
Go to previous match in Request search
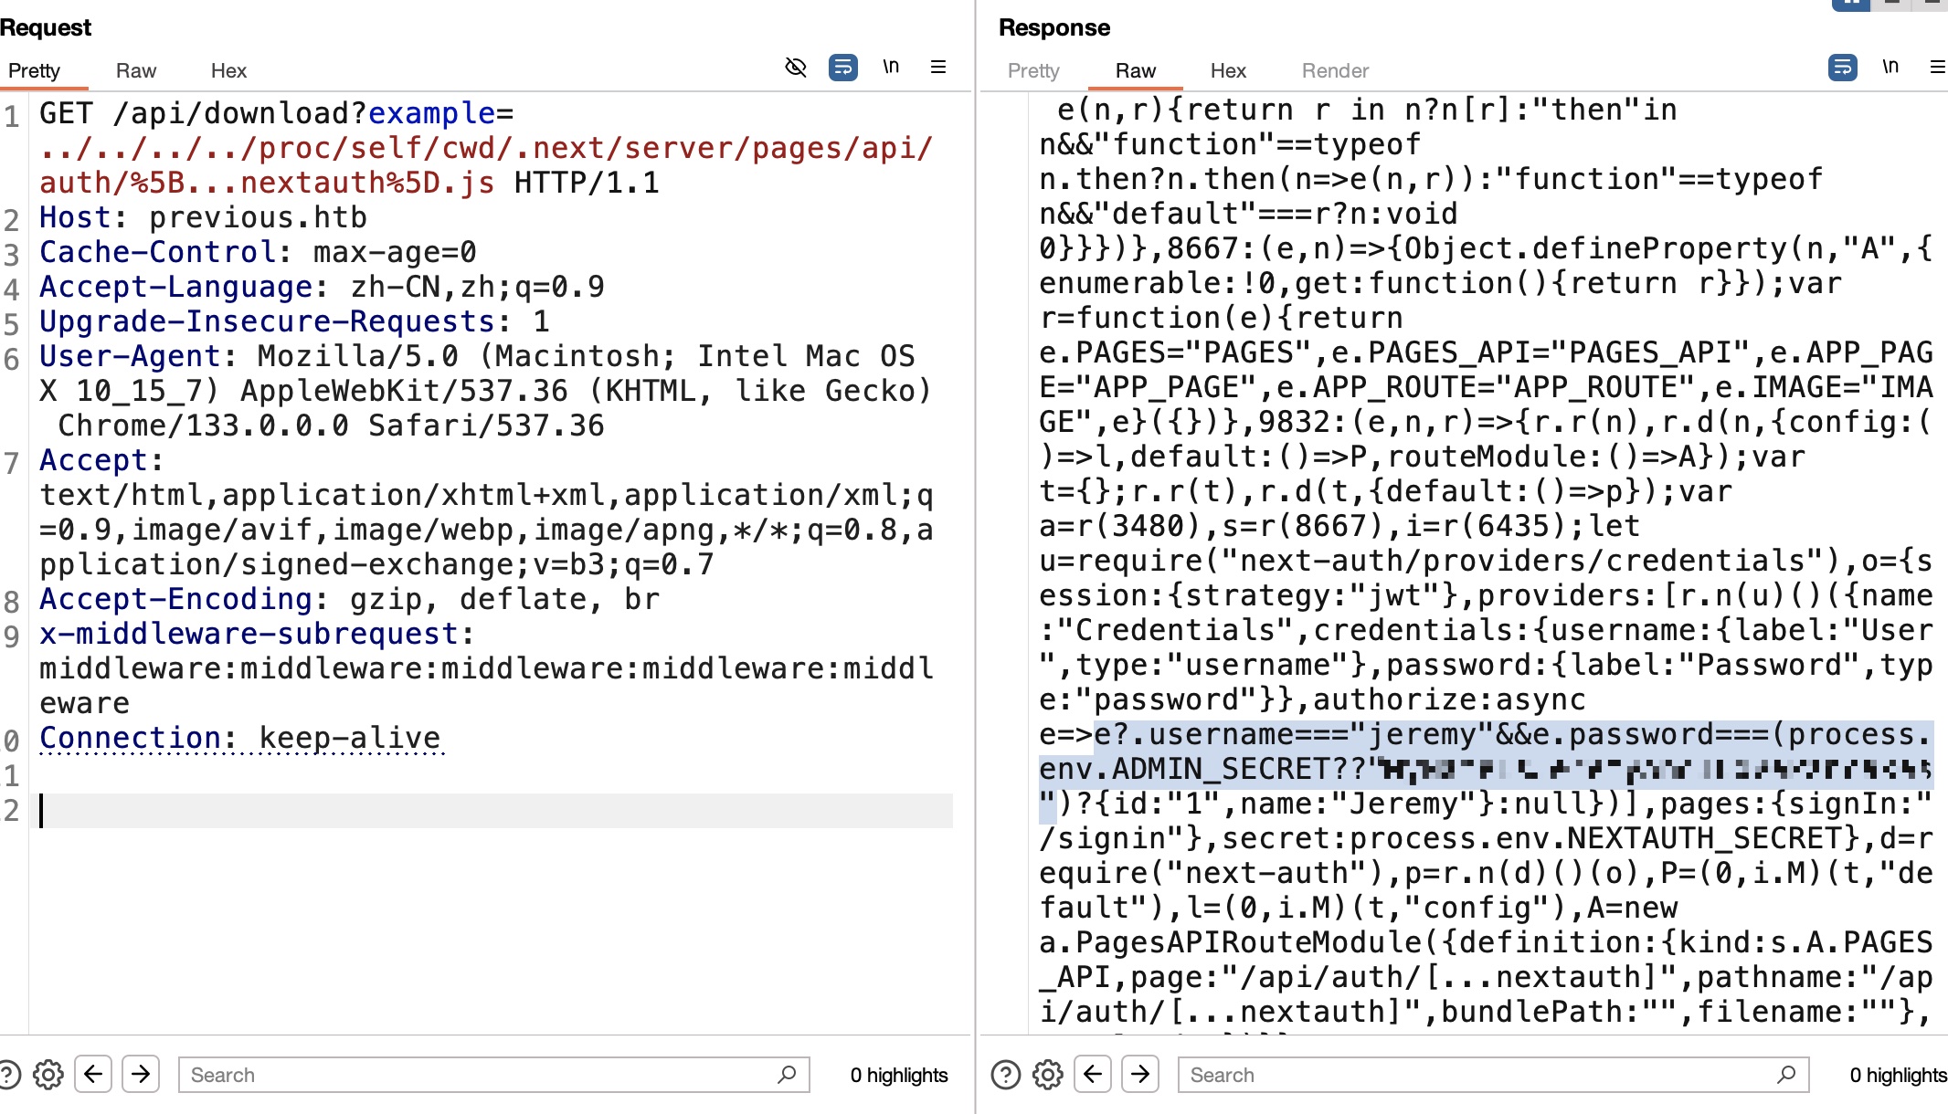tap(93, 1074)
